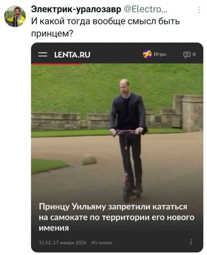207x255 pixels.
Task: Click the red progress line under header
Action: [x=56, y=64]
